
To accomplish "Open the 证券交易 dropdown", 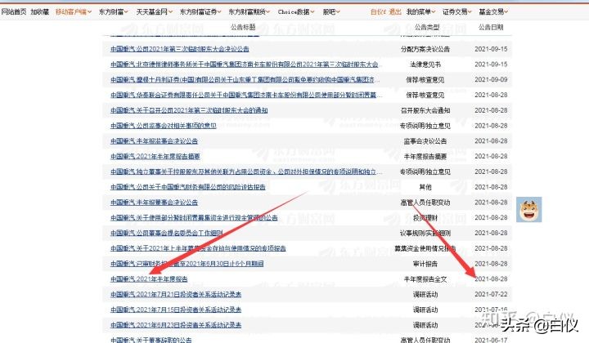I will [457, 12].
